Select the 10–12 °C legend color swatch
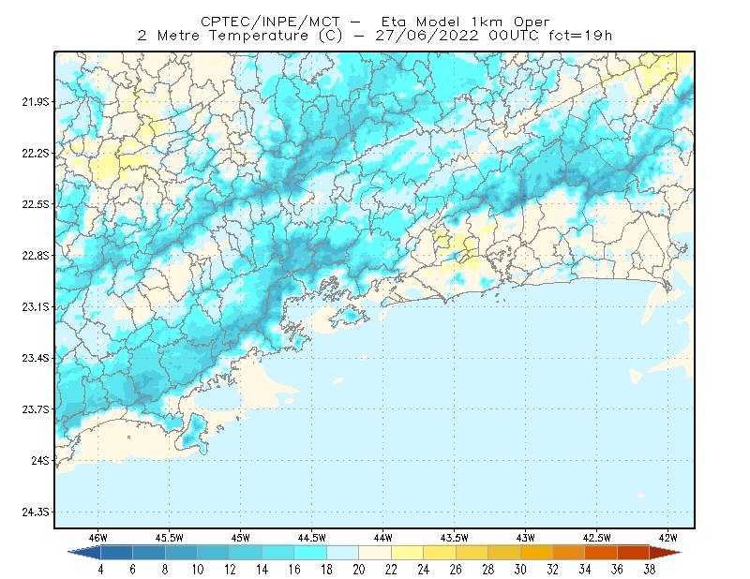Image resolution: width=750 pixels, height=579 pixels. point(214,553)
